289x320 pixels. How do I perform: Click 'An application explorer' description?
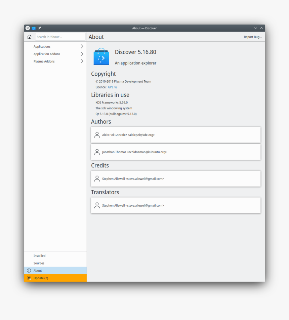(x=135, y=63)
